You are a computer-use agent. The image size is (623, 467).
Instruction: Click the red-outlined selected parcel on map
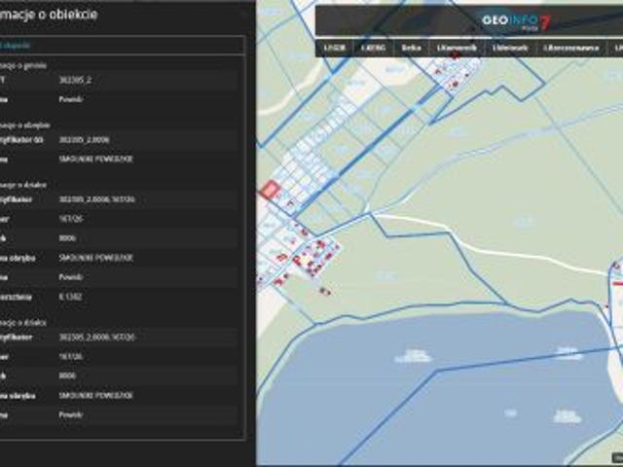pyautogui.click(x=269, y=190)
